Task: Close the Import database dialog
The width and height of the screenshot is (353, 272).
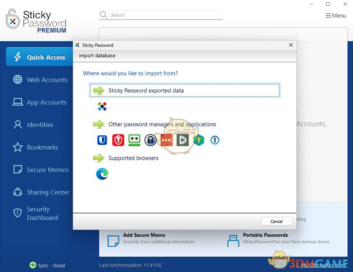Action: [x=291, y=45]
